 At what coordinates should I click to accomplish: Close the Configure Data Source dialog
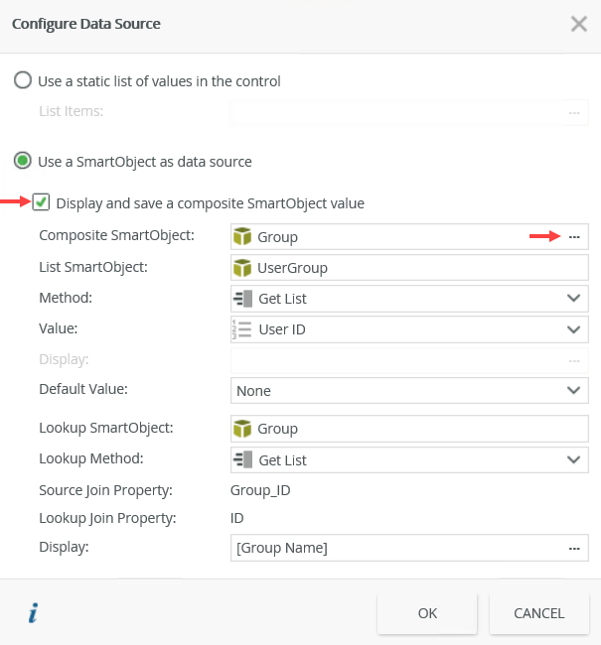pyautogui.click(x=578, y=24)
